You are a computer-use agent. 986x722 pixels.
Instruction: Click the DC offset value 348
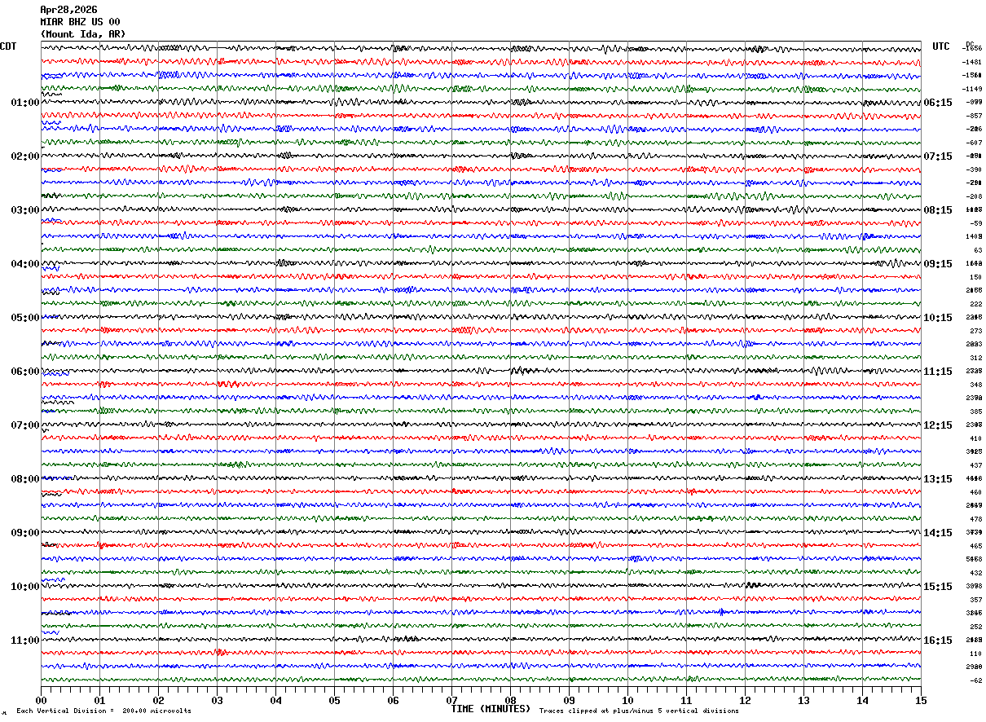point(975,385)
